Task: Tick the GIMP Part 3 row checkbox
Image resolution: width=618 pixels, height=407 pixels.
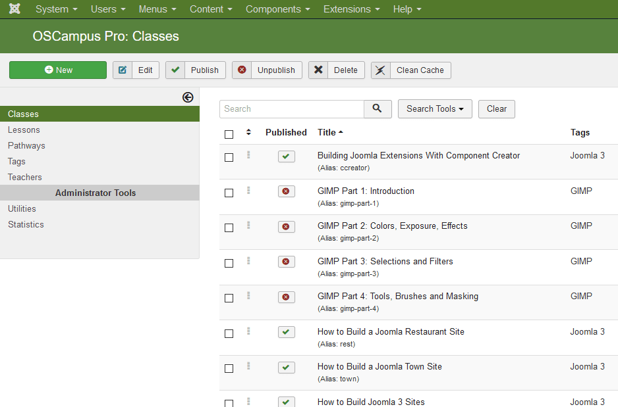Action: pos(229,264)
